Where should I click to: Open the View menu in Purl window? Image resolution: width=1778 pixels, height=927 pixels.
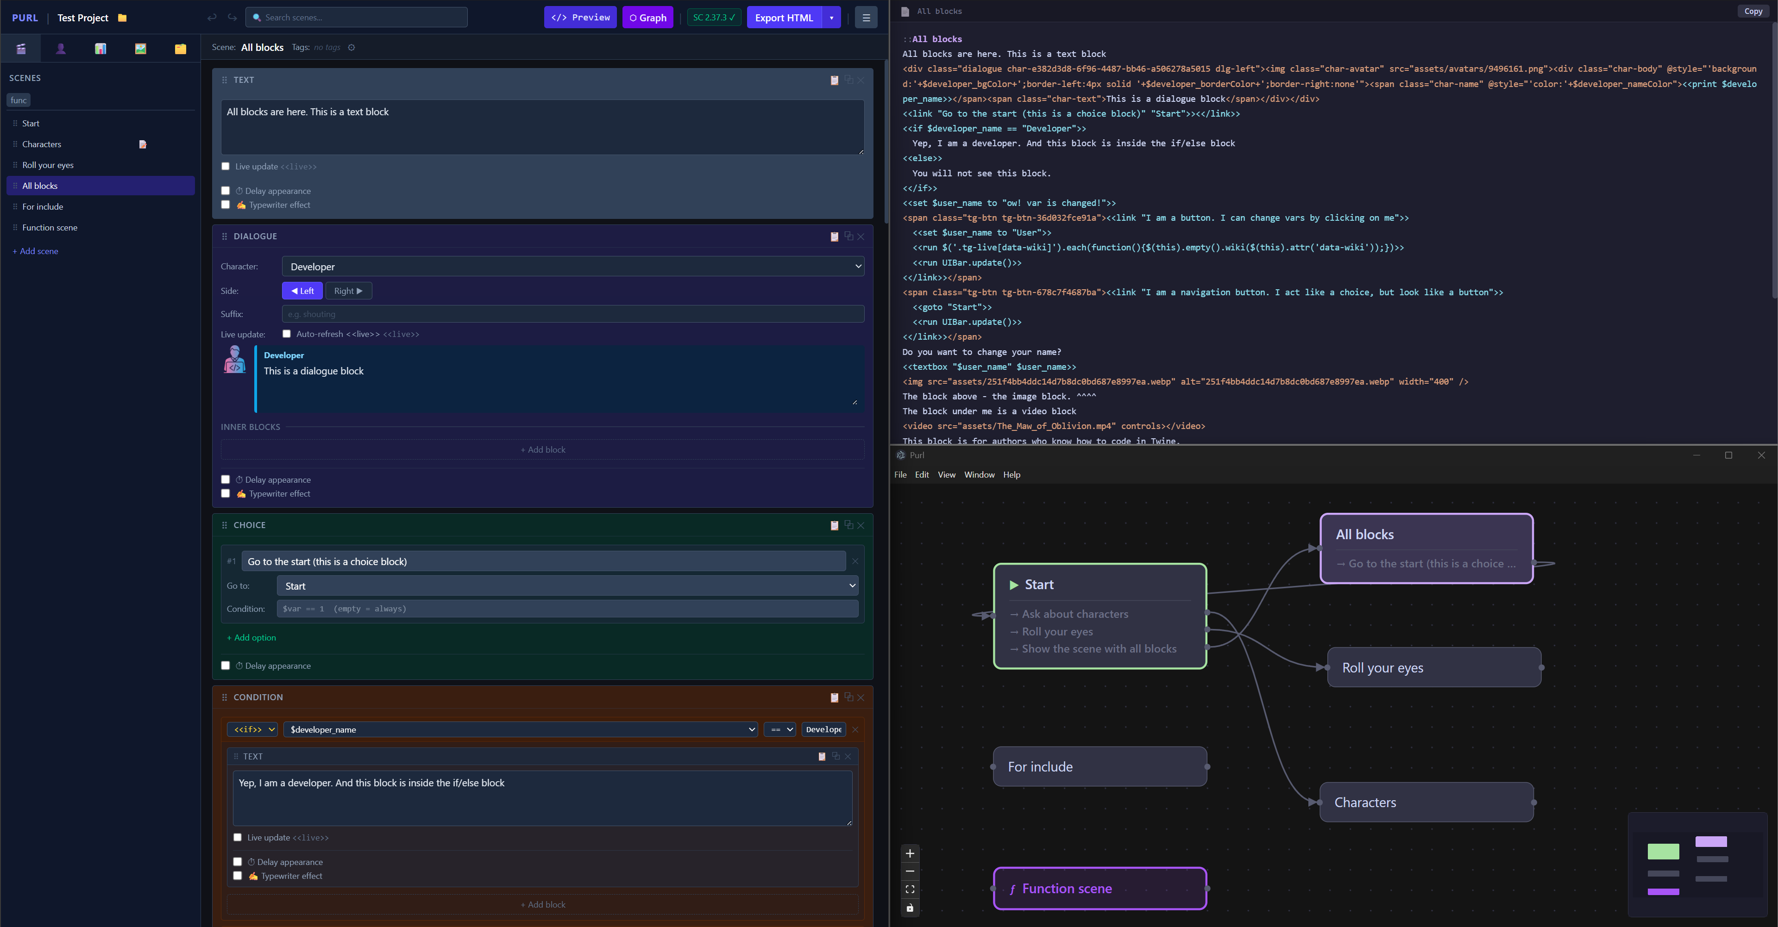(x=946, y=474)
